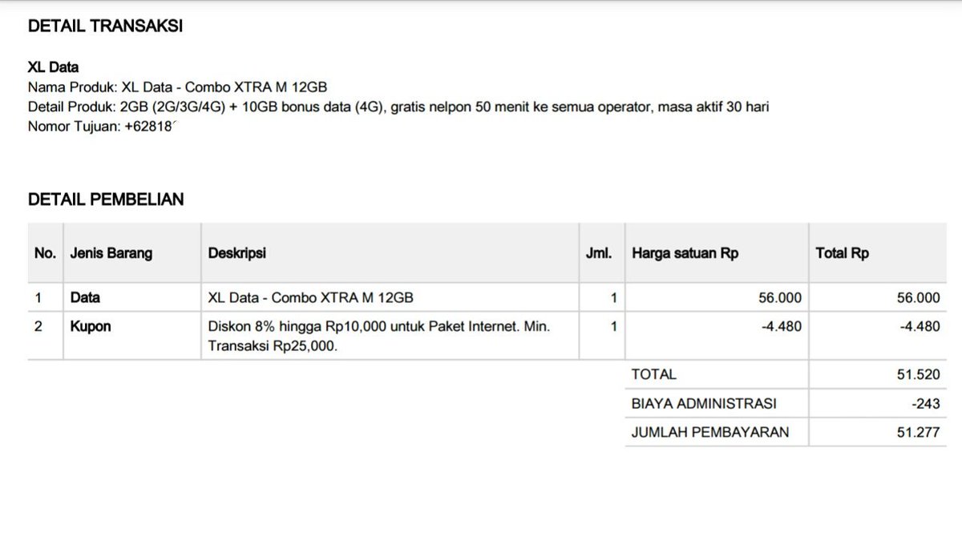Click the DETAIL TRANSAKSI heading
The height and width of the screenshot is (541, 962).
(106, 26)
